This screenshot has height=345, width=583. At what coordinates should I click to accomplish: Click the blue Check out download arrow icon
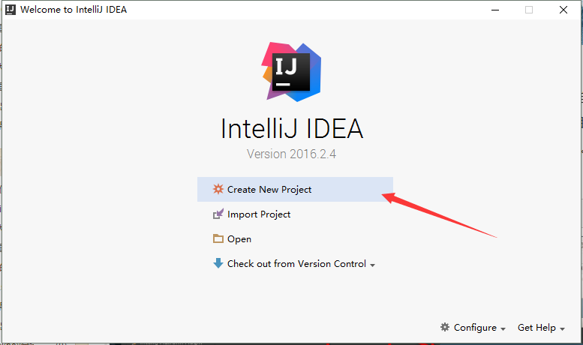pos(218,263)
